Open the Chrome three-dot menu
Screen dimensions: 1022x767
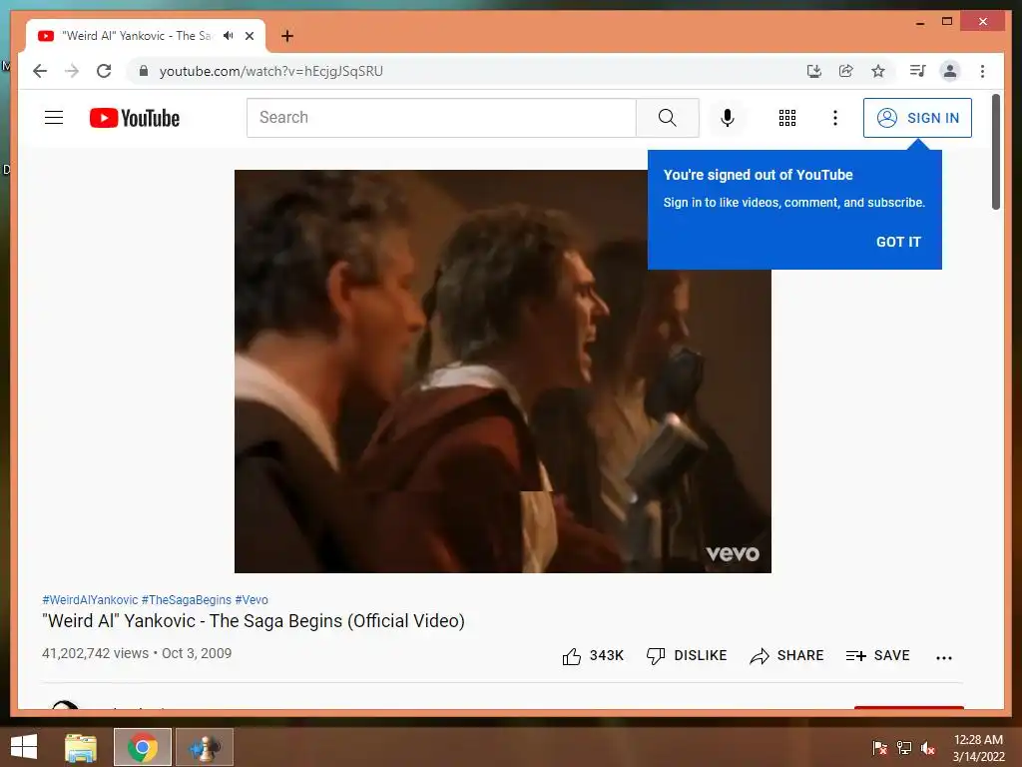click(982, 71)
